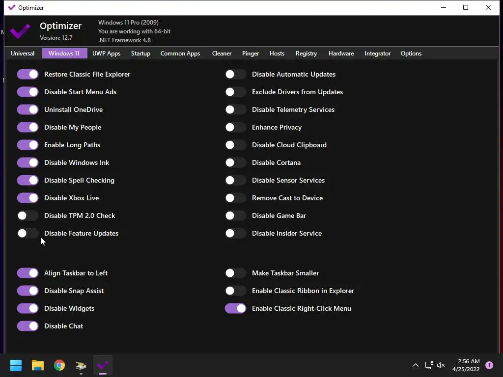503x377 pixels.
Task: Go to the Startup tab
Action: (x=140, y=53)
